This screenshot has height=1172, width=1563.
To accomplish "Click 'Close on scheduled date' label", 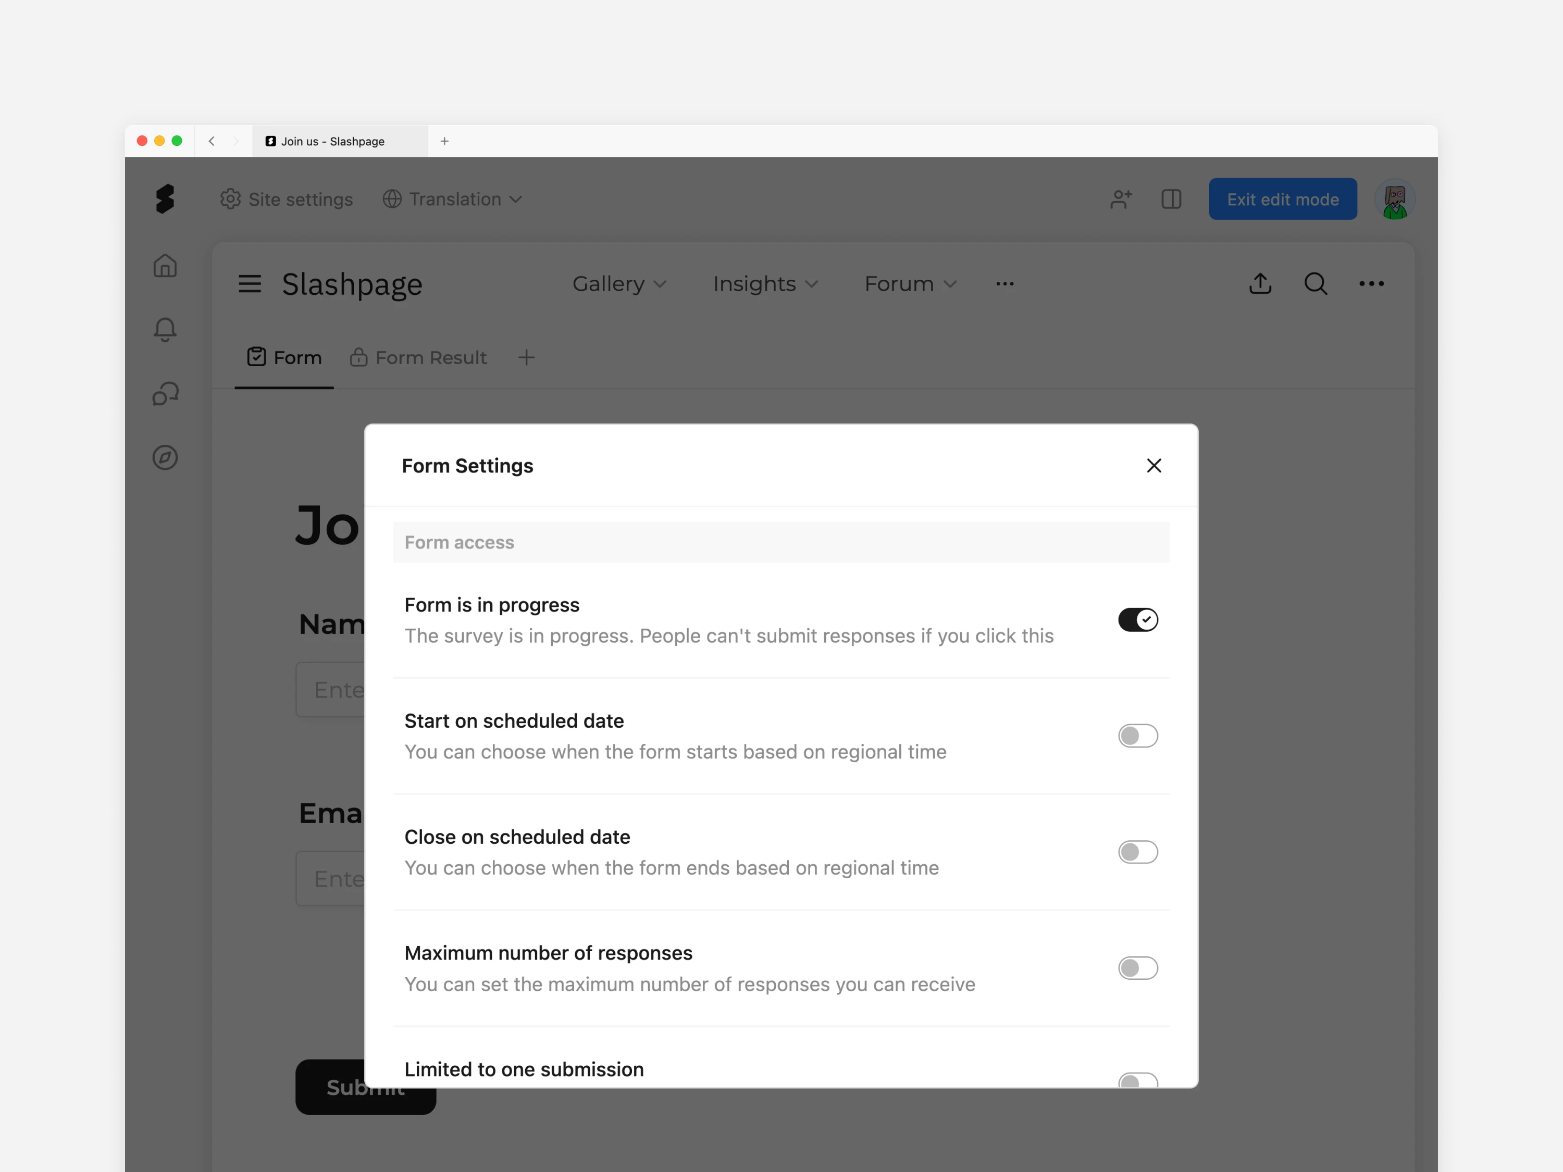I will 517,837.
